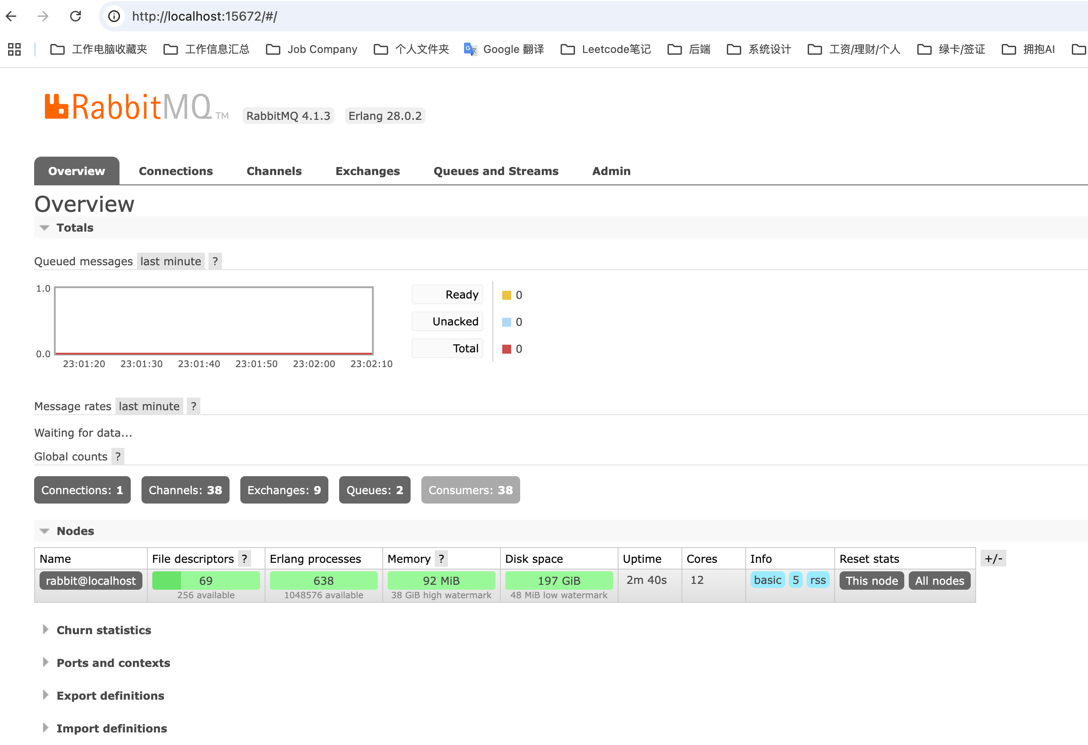Click help question mark next to Queued messages
The width and height of the screenshot is (1088, 745).
click(x=215, y=262)
